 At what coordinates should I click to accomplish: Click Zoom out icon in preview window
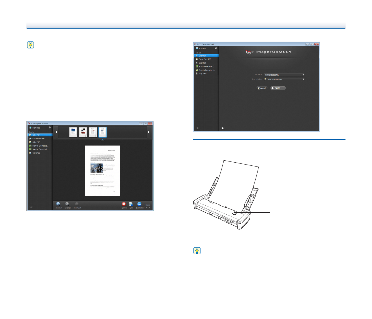(77, 204)
